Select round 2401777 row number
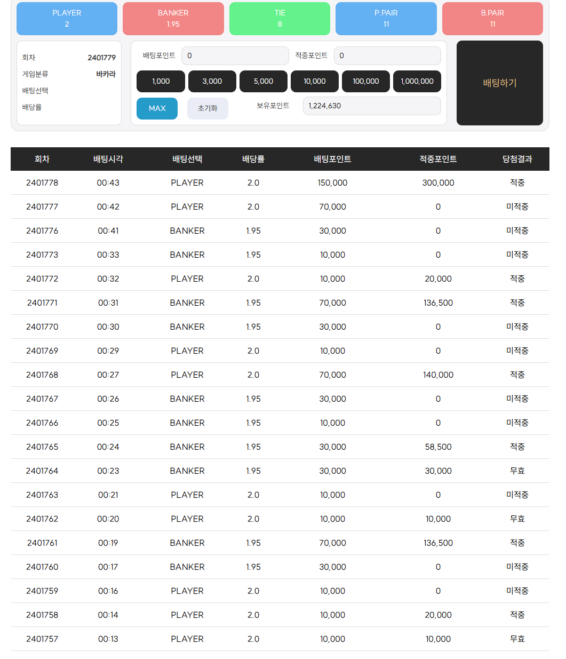 tap(42, 207)
